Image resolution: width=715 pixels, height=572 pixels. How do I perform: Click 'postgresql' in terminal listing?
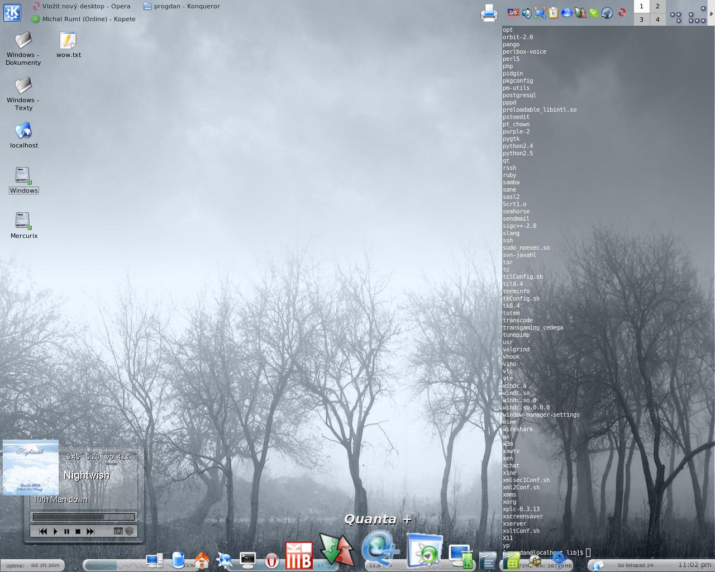(519, 95)
